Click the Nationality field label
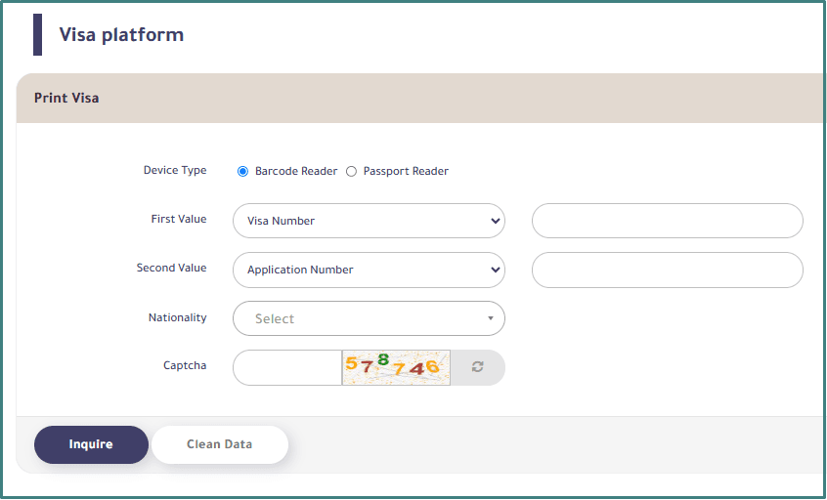 coord(177,317)
